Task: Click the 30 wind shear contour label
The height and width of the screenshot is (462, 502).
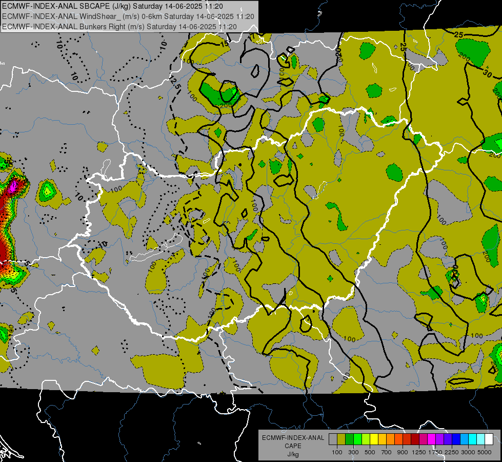Action: click(487, 74)
